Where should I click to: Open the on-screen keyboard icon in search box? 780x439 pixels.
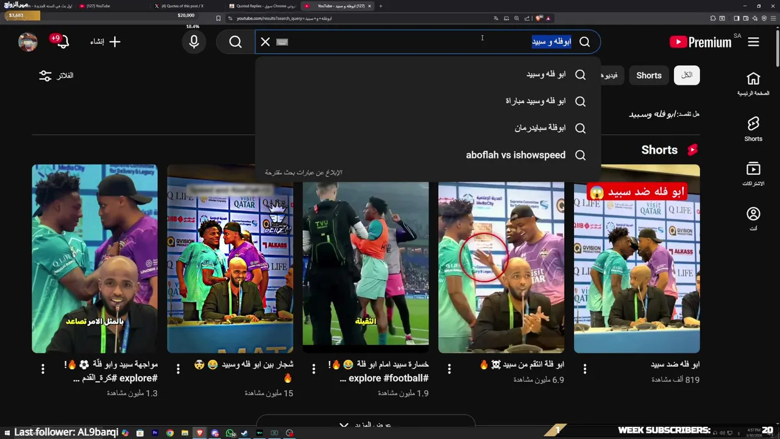(x=282, y=42)
